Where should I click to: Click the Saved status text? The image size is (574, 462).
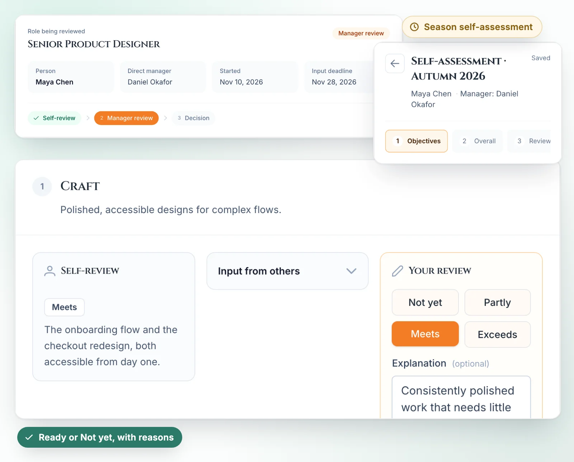click(x=541, y=58)
